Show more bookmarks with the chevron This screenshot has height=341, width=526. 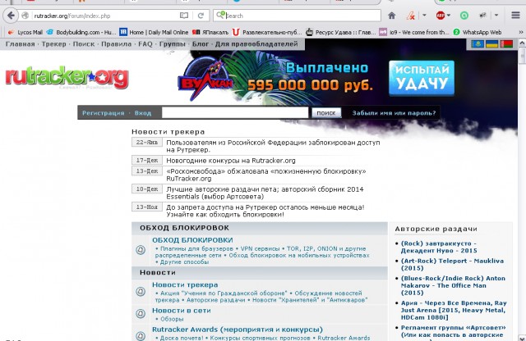[521, 32]
